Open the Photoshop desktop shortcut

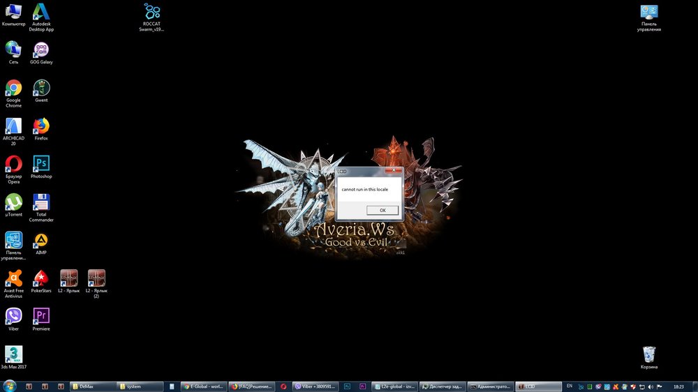pos(41,164)
